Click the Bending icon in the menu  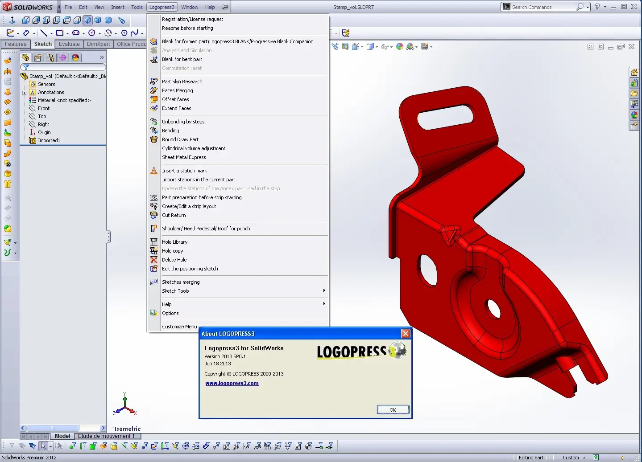tap(154, 131)
